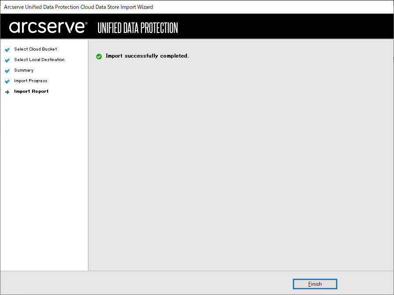This screenshot has height=295, width=394.
Task: Open the Summary wizard step
Action: pos(24,70)
